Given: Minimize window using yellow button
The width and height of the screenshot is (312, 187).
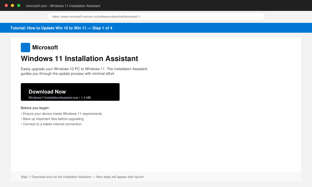Looking at the screenshot, I should (x=12, y=5).
